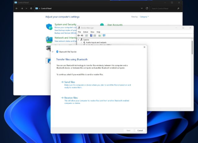The height and width of the screenshot is (143, 198).
Task: Click Control Panel breadcrumb in address bar
Action: point(46,8)
